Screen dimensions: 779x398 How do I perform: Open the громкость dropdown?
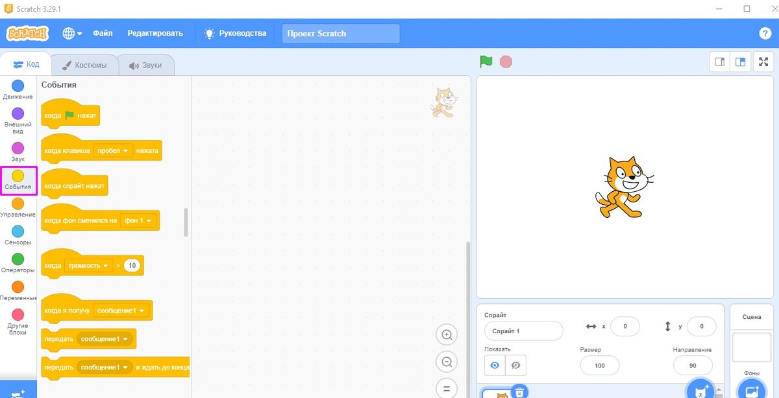pos(88,265)
